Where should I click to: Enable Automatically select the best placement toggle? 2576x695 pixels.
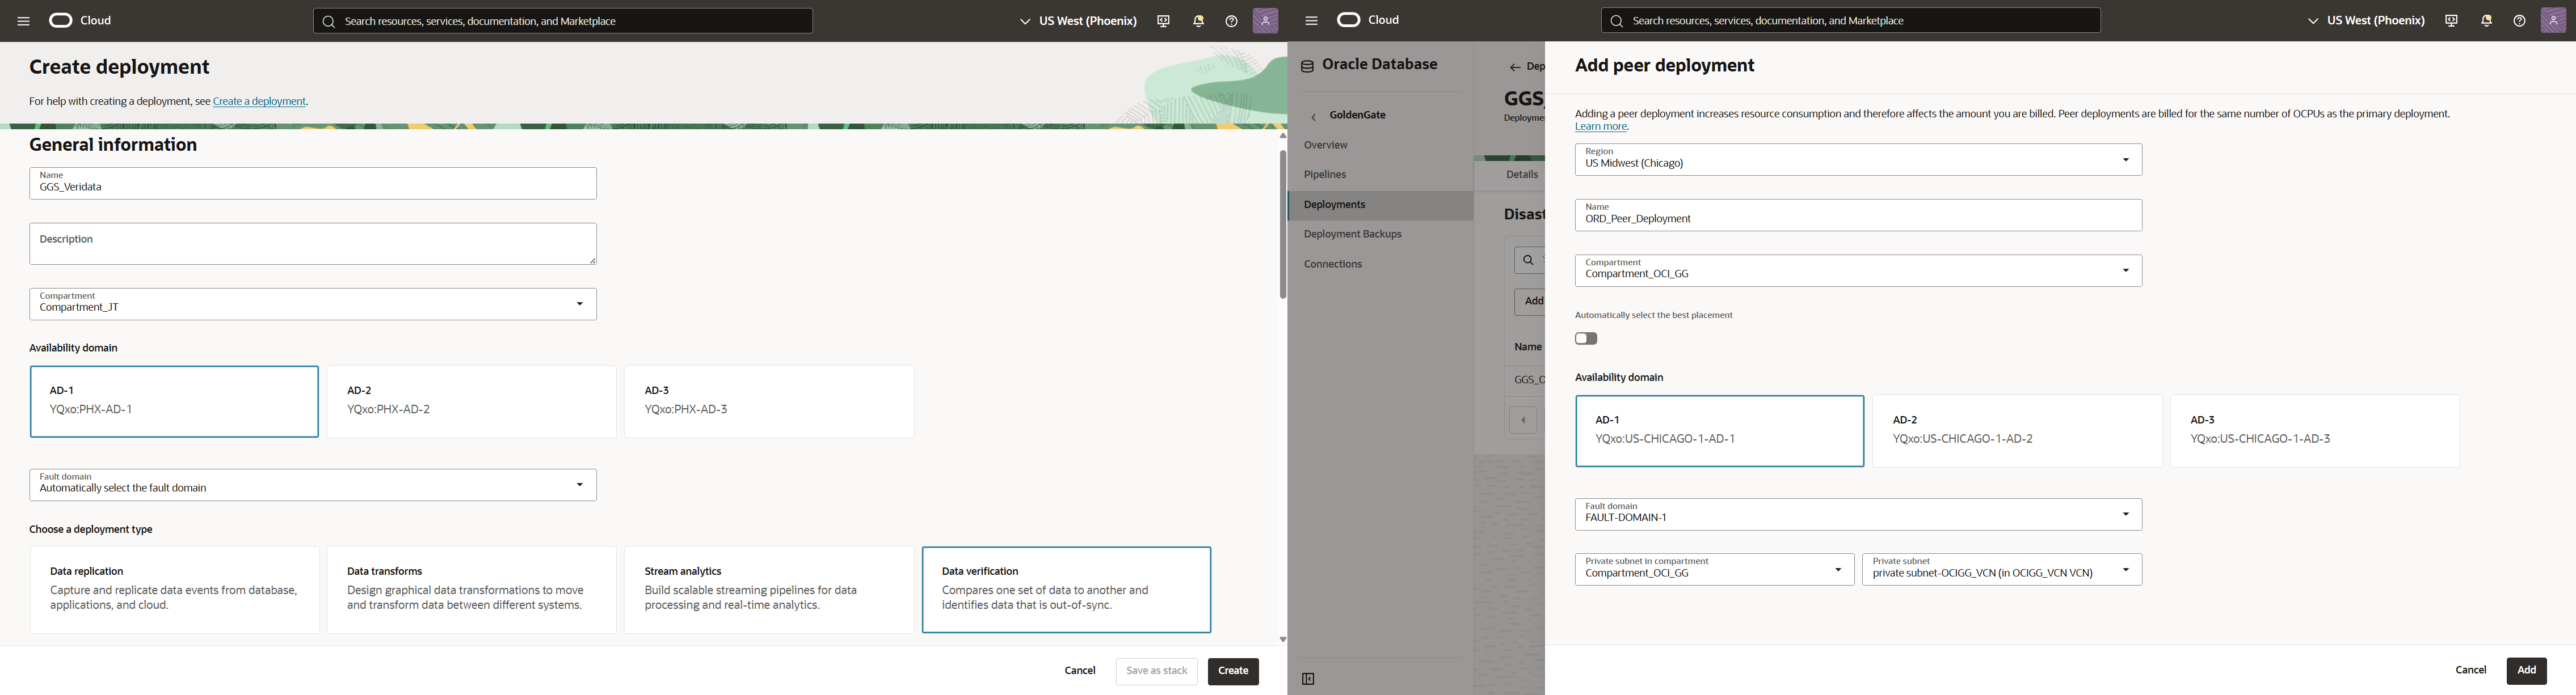tap(1585, 337)
